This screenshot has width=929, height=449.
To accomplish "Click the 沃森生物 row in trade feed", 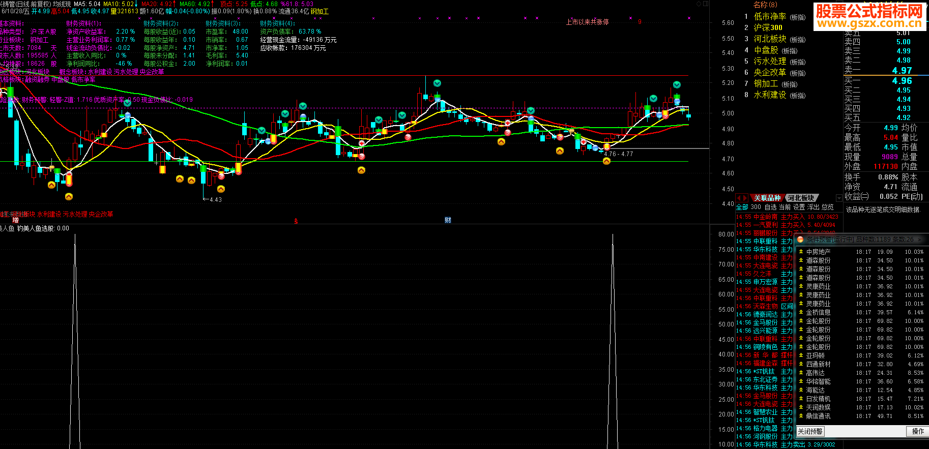I will point(765,306).
